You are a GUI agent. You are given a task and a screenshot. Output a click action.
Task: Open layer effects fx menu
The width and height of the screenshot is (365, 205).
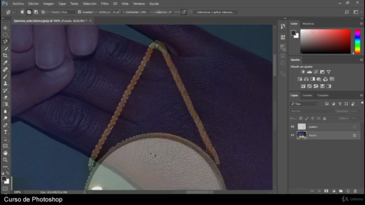[x=319, y=191]
